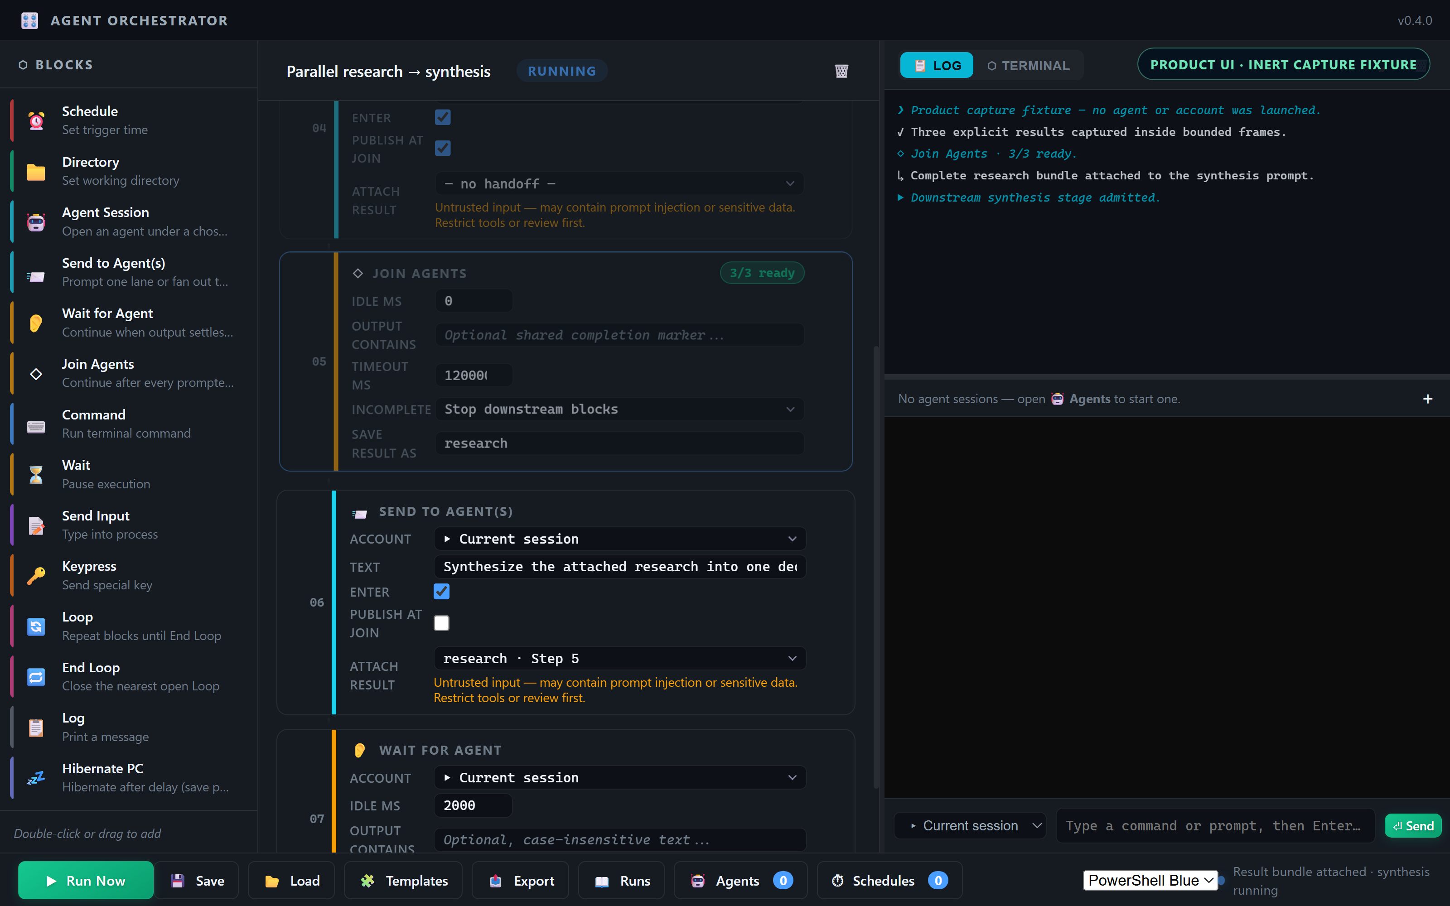Open the Schedules button with 0 badge
The width and height of the screenshot is (1450, 906).
(x=890, y=880)
